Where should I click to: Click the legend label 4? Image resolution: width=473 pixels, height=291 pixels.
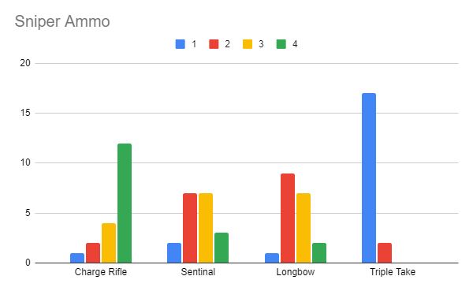(x=295, y=44)
